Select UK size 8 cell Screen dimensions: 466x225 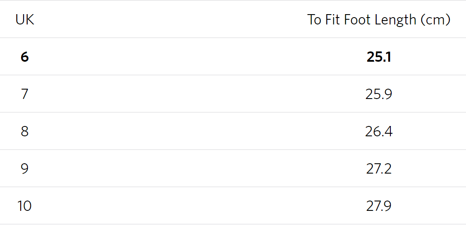click(x=24, y=132)
